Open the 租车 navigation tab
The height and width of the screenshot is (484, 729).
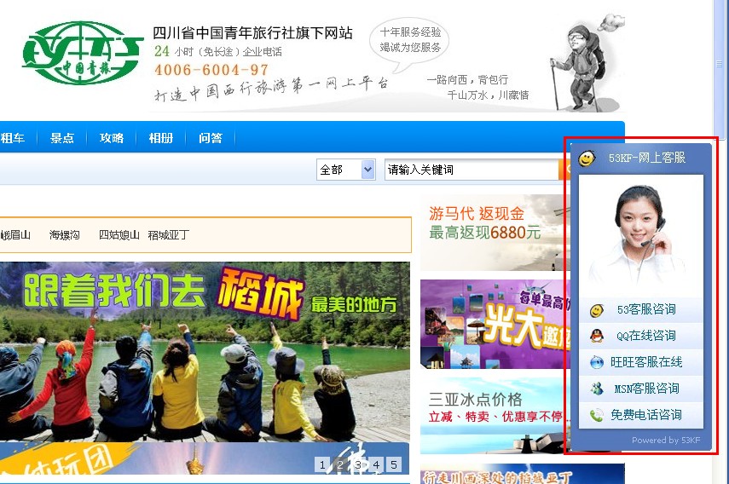(x=13, y=138)
